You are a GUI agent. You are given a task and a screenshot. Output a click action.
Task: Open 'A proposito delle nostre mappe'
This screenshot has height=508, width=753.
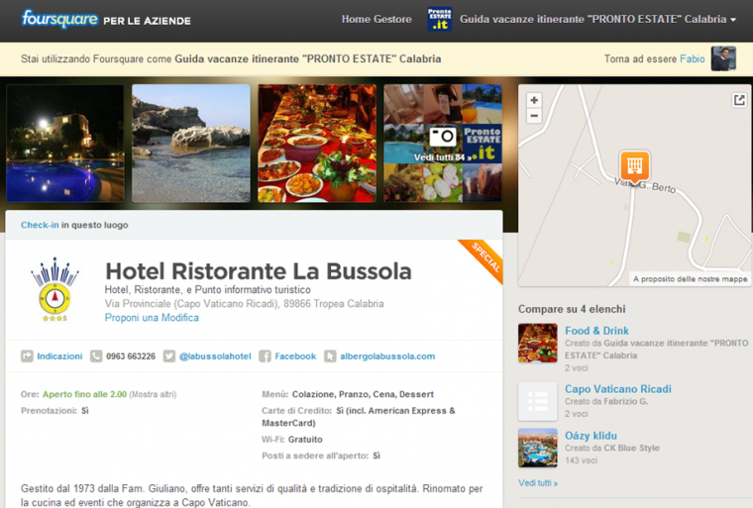tap(691, 279)
